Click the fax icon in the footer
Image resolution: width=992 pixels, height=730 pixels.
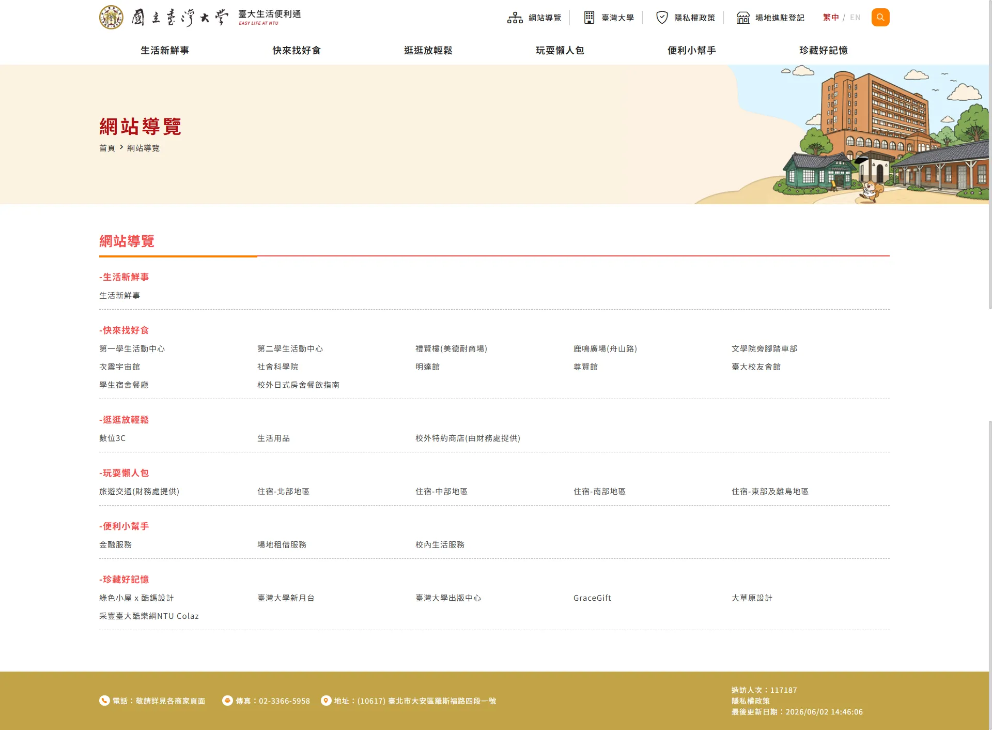coord(227,701)
